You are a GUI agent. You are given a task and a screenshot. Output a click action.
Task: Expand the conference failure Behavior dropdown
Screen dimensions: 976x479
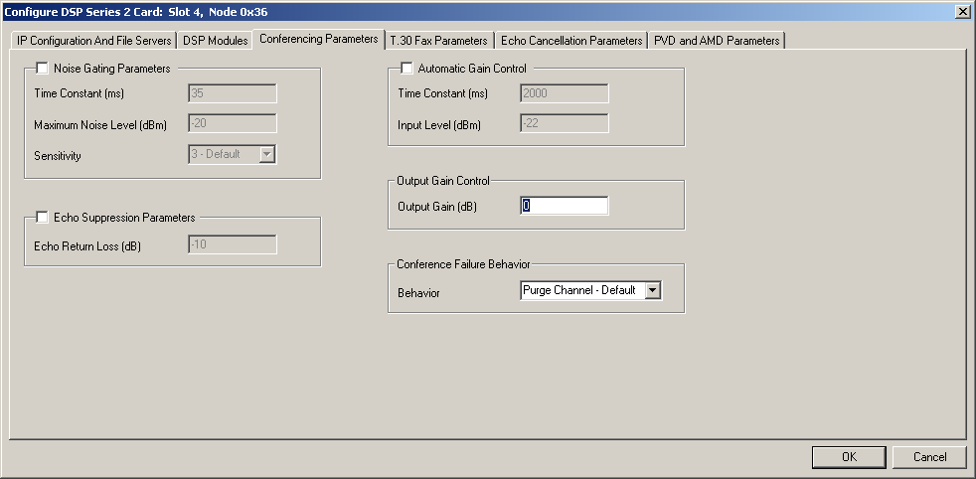[x=652, y=290]
